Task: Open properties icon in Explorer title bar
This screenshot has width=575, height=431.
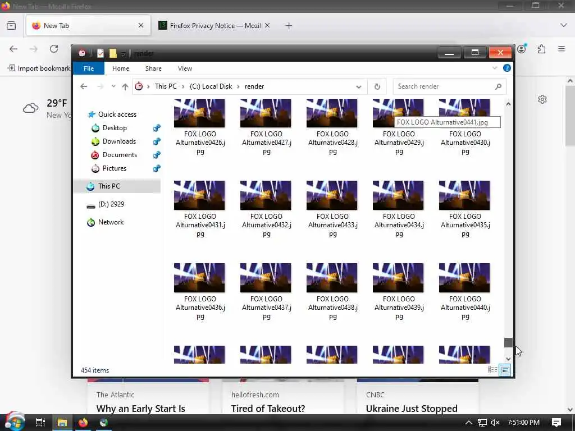Action: [x=100, y=53]
